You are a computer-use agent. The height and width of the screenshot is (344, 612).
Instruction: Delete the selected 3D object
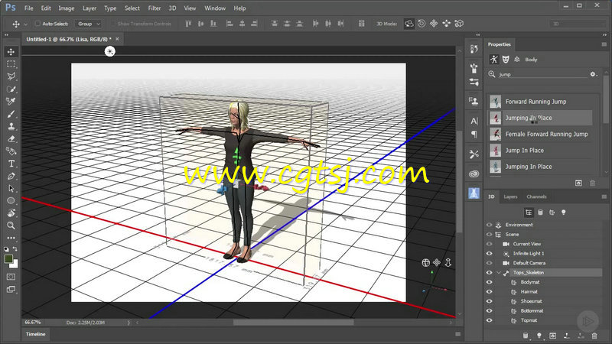594,336
